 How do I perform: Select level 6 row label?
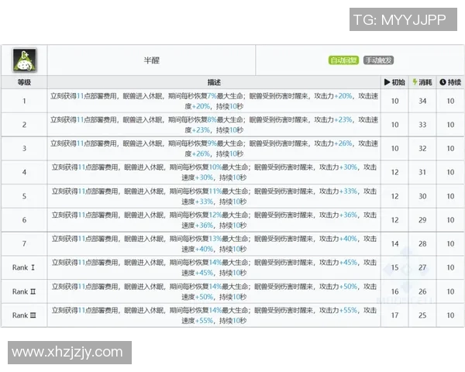pos(24,220)
